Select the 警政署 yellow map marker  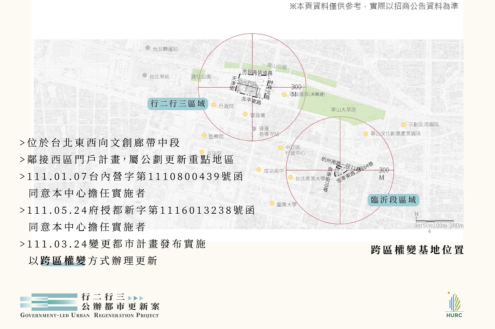tap(245, 114)
